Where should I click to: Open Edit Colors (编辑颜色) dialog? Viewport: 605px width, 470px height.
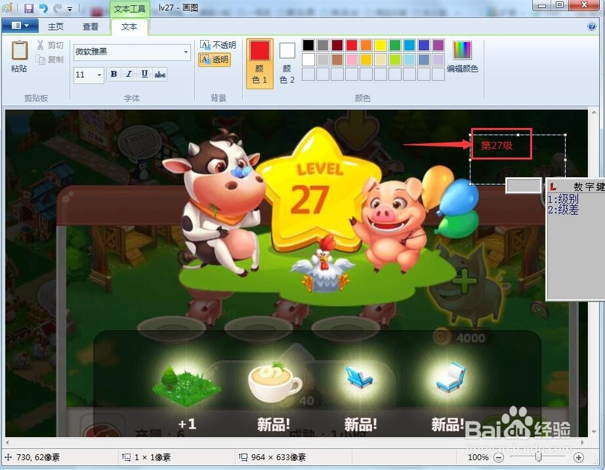pyautogui.click(x=462, y=57)
